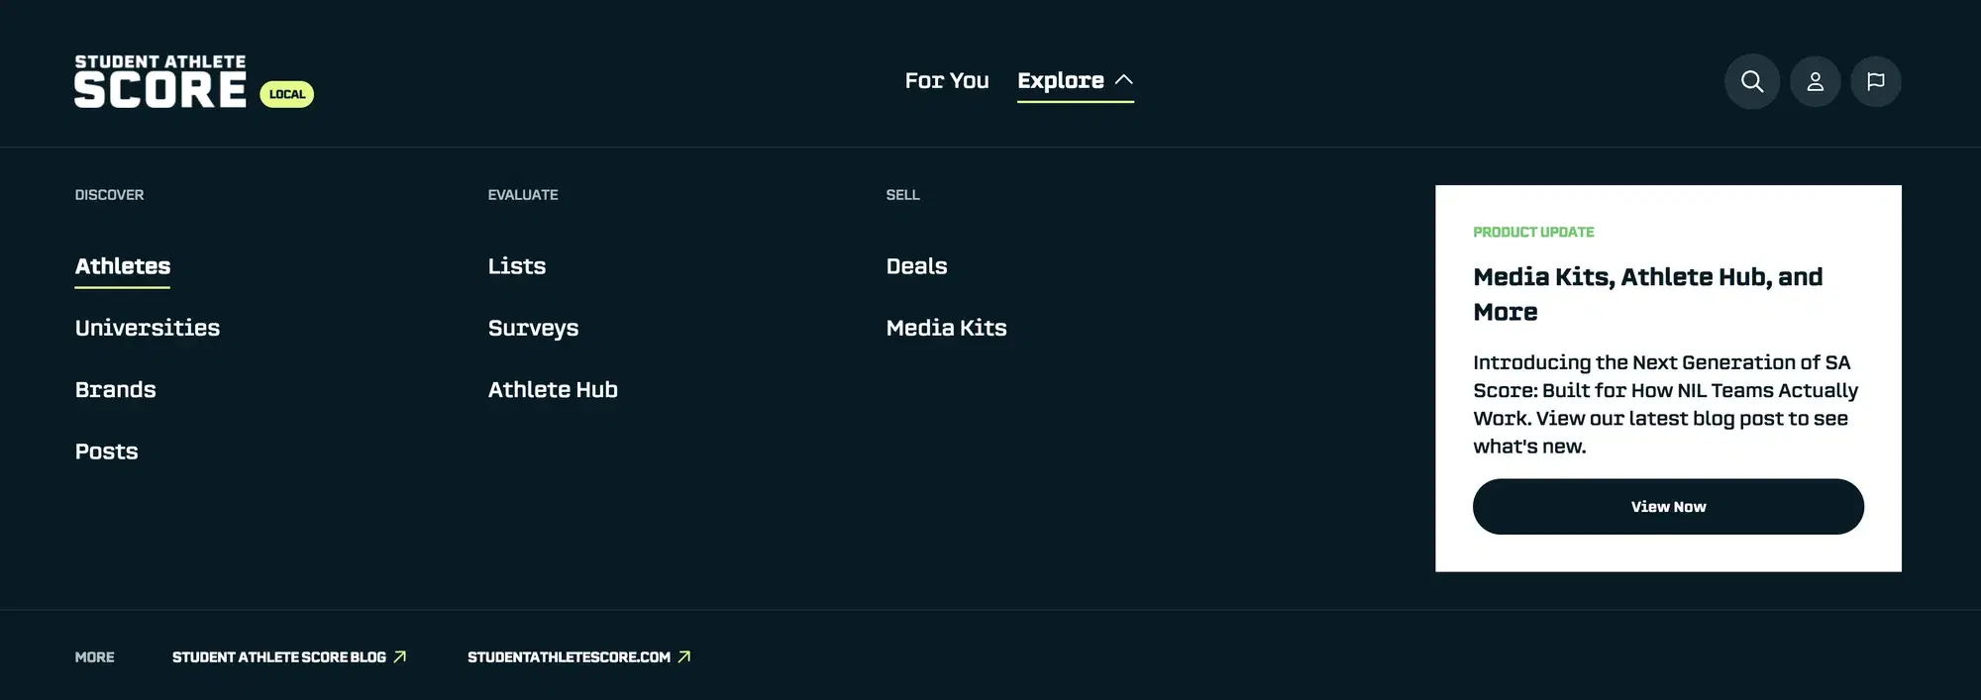Click the Student Athlete Score logo
The width and height of the screenshot is (1981, 700).
tap(160, 81)
